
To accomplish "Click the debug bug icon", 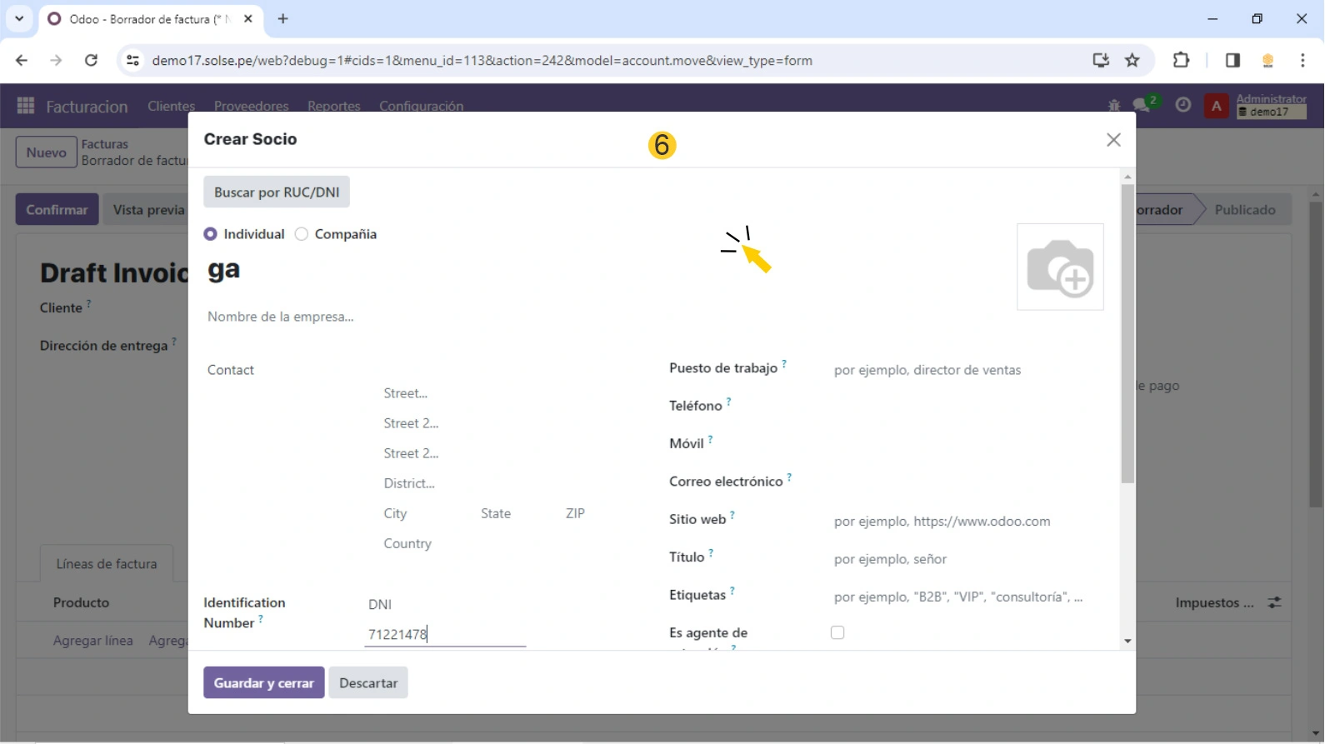I will [x=1114, y=106].
